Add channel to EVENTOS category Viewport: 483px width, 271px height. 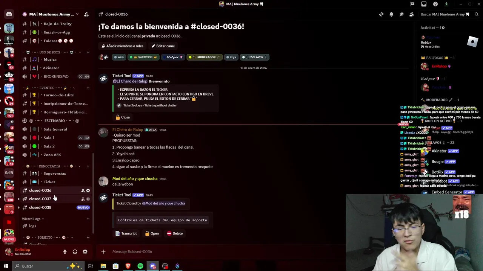pos(88,88)
